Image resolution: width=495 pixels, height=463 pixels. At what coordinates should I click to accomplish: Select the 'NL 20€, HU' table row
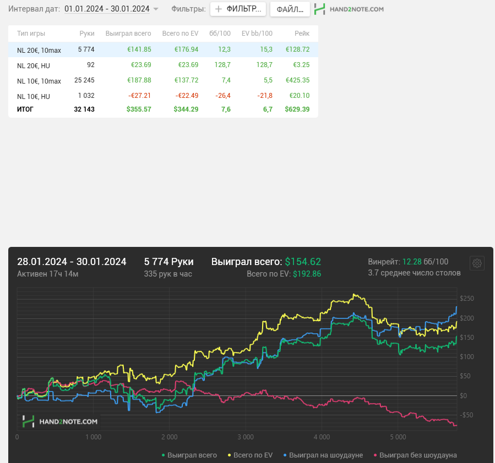click(163, 65)
